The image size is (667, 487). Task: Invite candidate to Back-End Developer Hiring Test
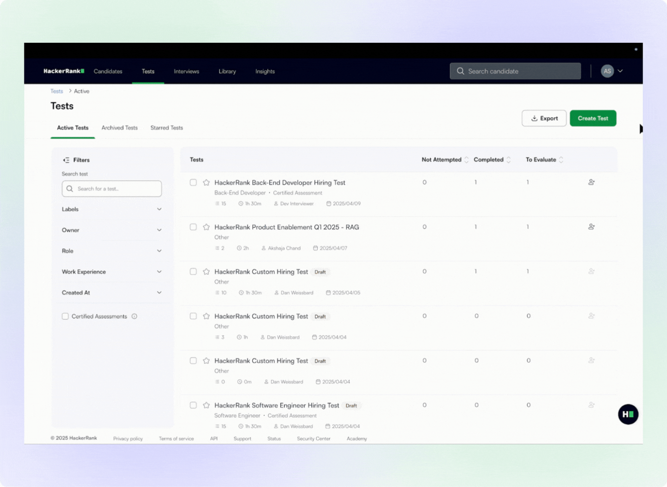(x=591, y=182)
